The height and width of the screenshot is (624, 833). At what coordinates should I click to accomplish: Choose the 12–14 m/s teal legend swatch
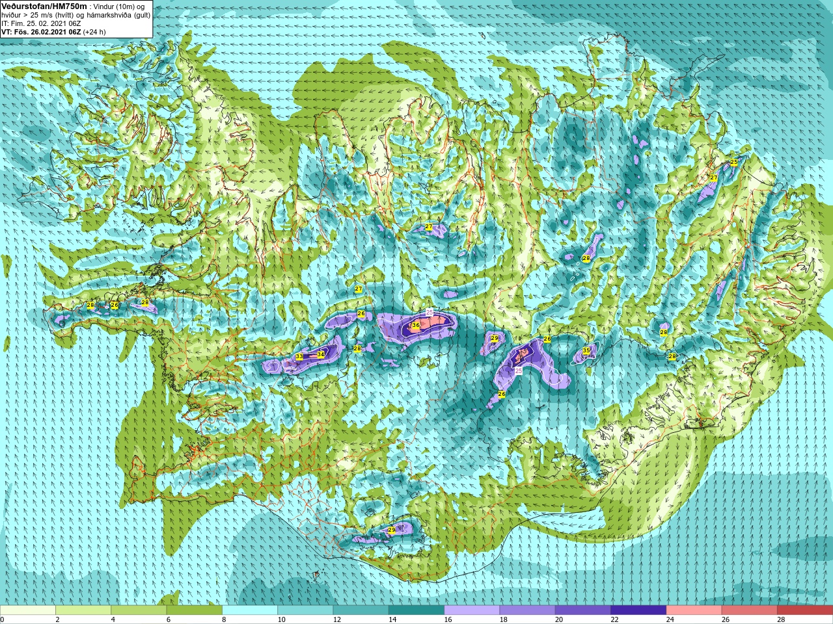coord(361,610)
